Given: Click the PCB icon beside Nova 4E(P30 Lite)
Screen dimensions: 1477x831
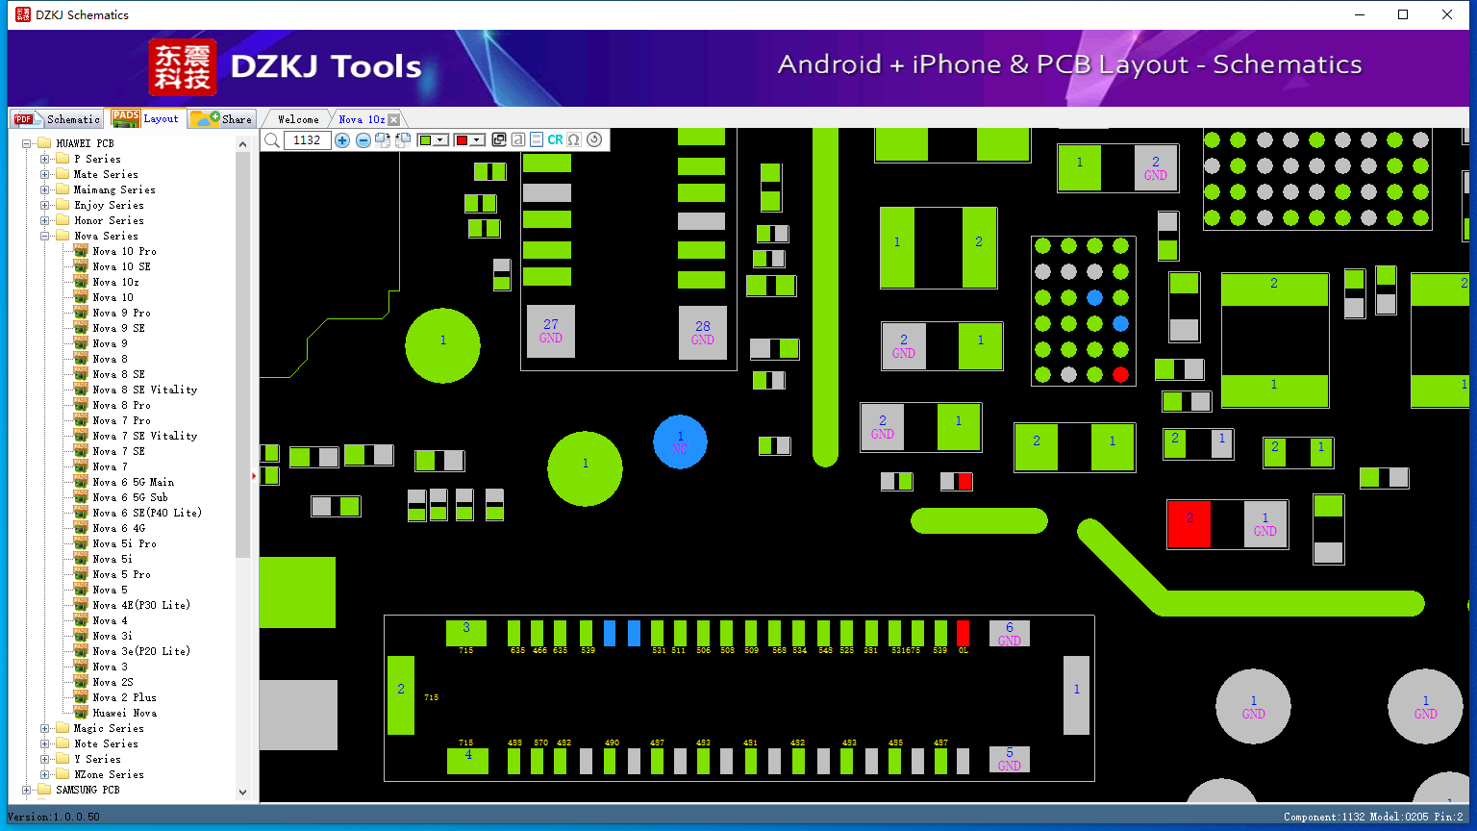Looking at the screenshot, I should click(x=82, y=605).
